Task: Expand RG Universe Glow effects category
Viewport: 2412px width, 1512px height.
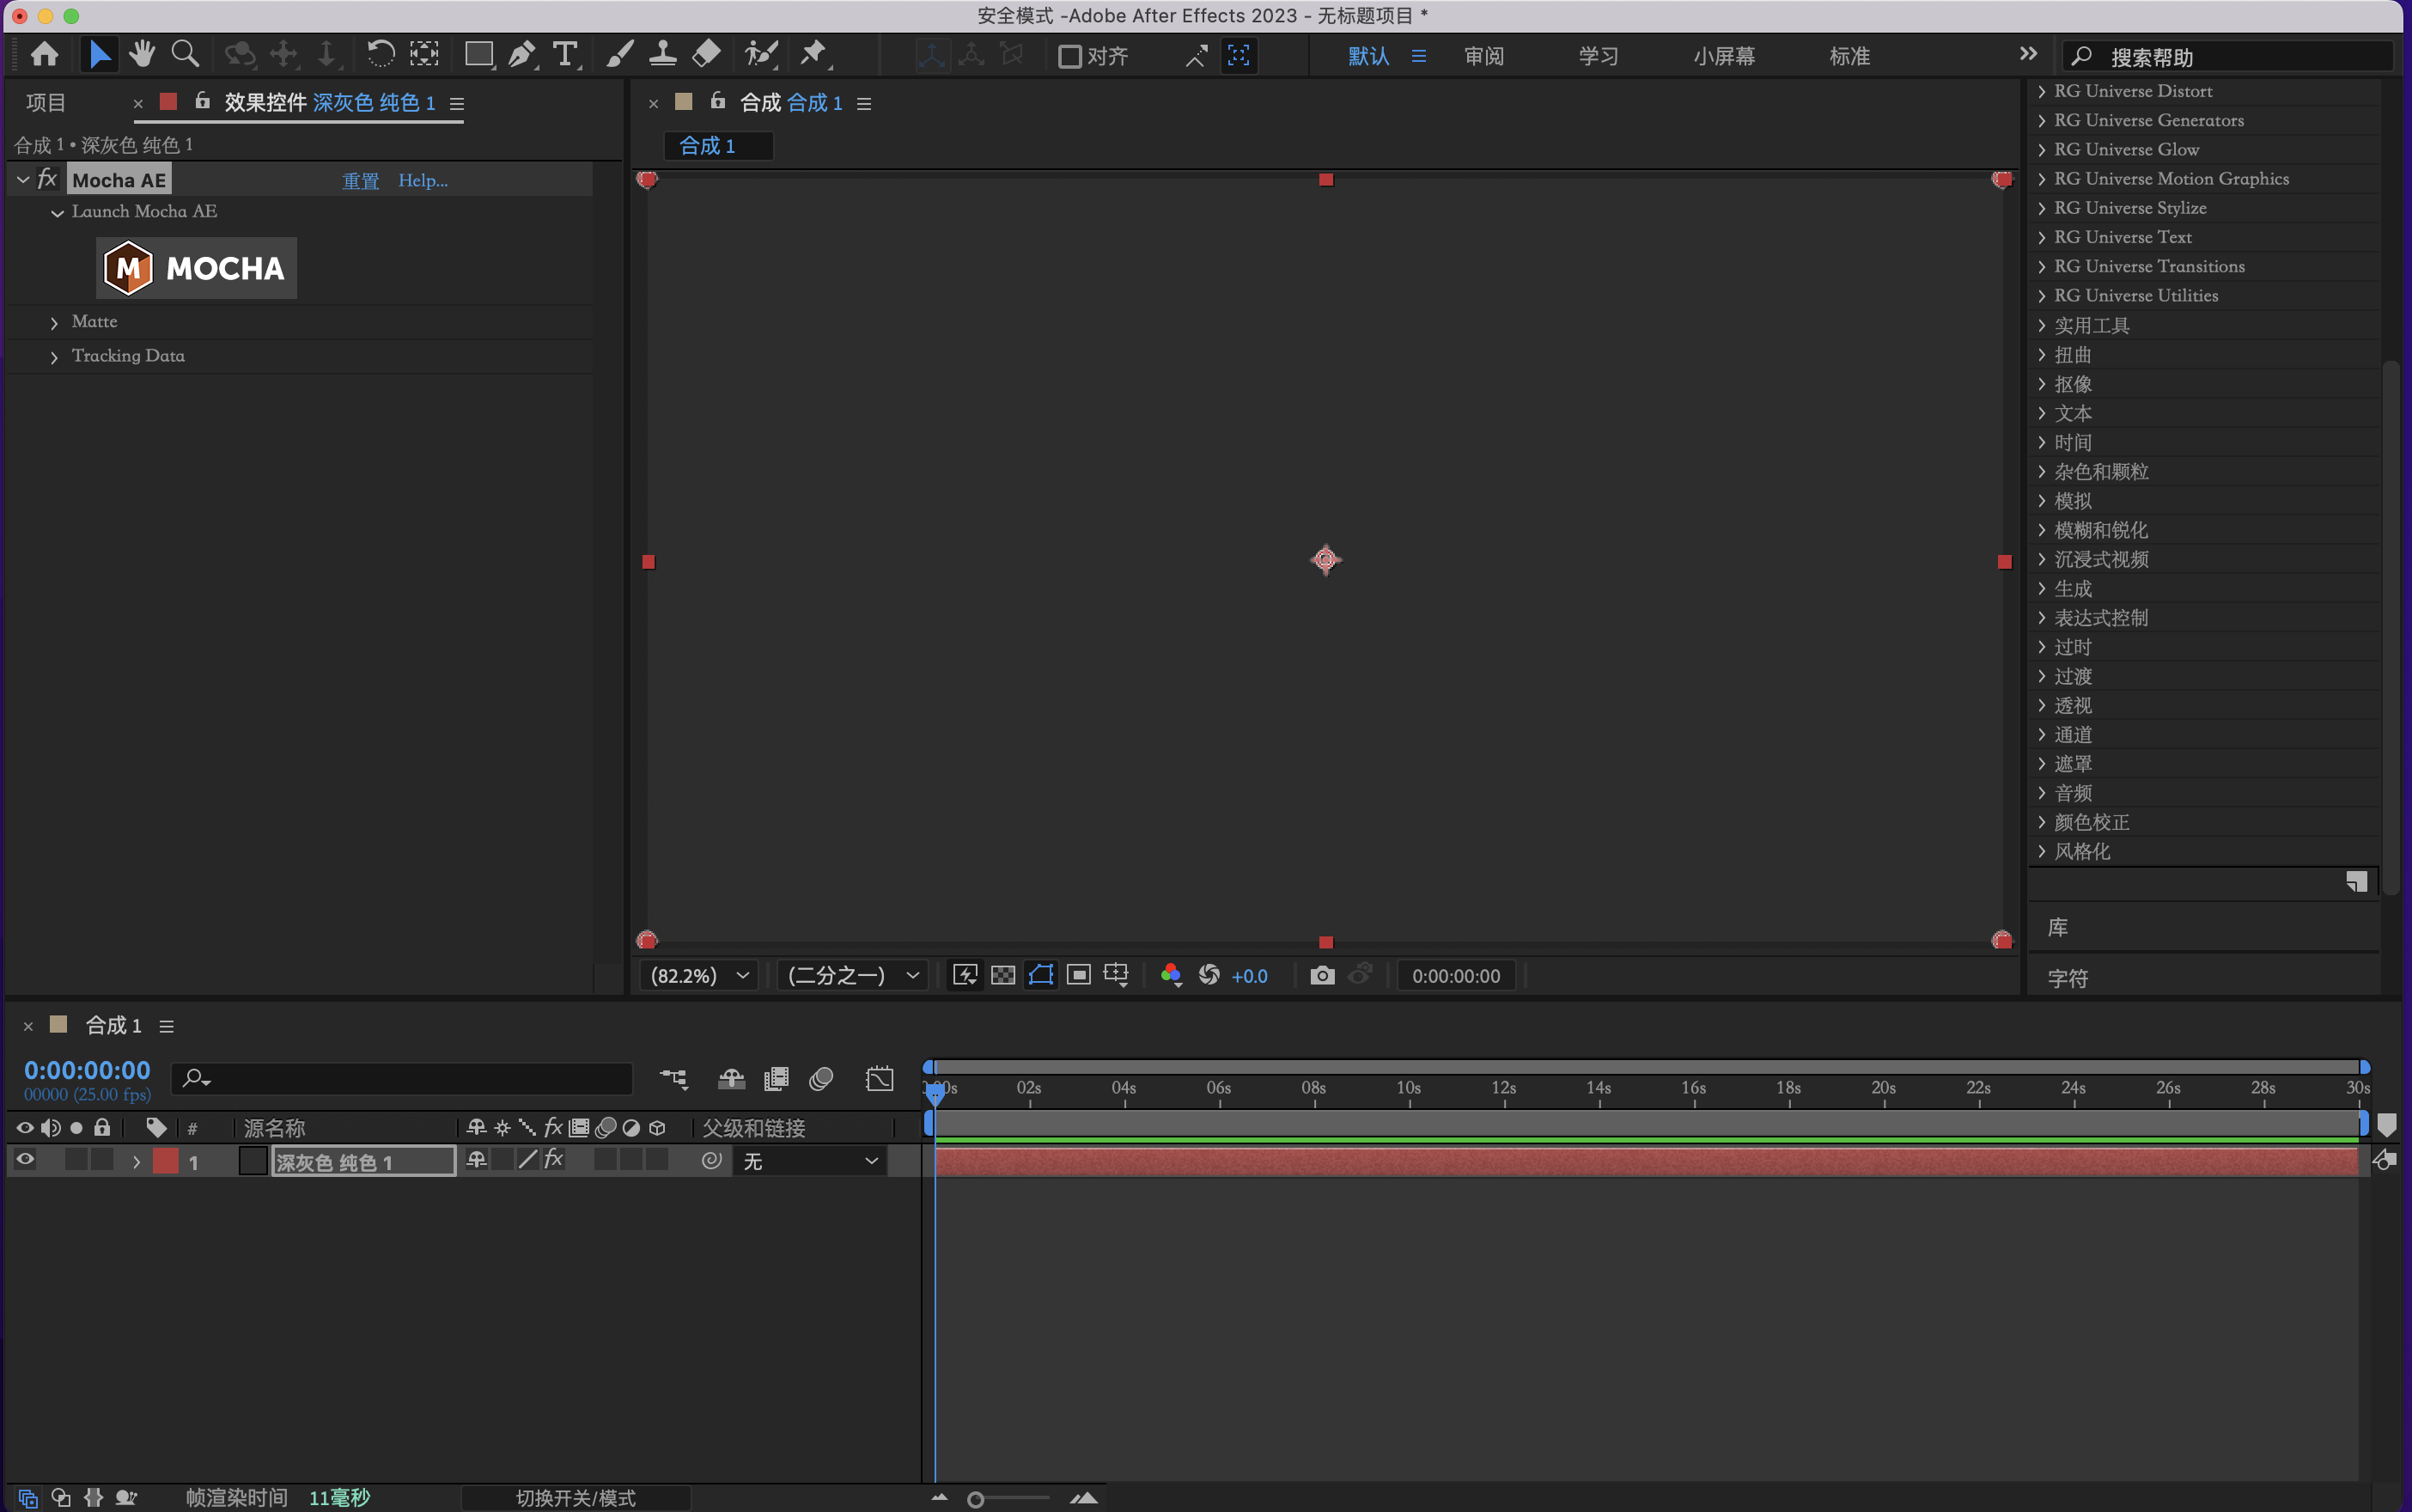Action: pyautogui.click(x=2041, y=149)
